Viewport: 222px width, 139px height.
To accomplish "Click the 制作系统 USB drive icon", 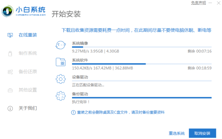I will (x=10, y=53).
